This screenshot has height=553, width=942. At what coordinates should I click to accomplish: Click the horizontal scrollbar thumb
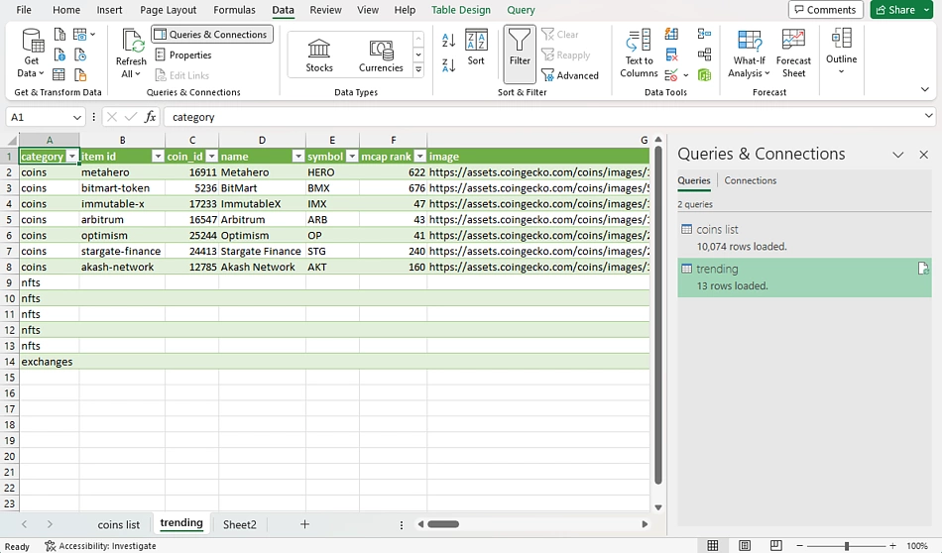(443, 524)
